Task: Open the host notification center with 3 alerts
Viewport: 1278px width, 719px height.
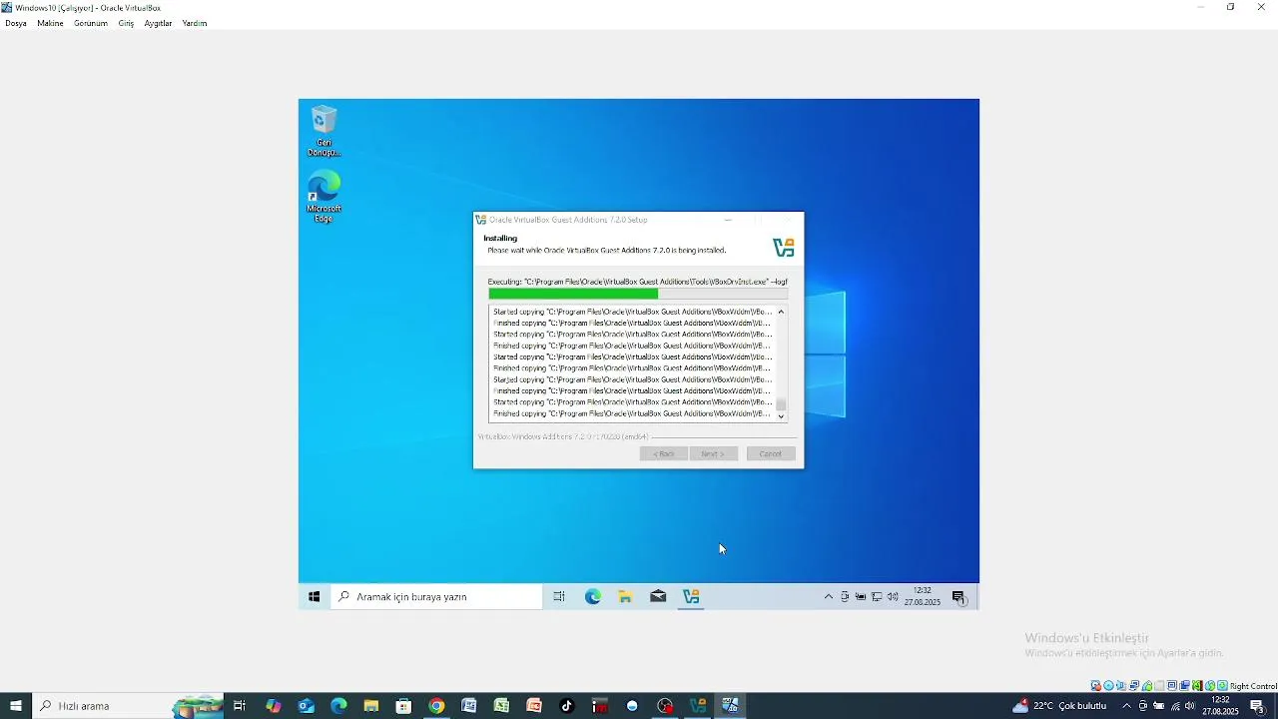Action: (x=1258, y=706)
